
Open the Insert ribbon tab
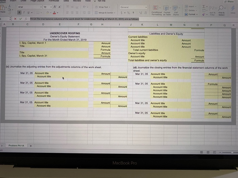(x=13, y=1)
